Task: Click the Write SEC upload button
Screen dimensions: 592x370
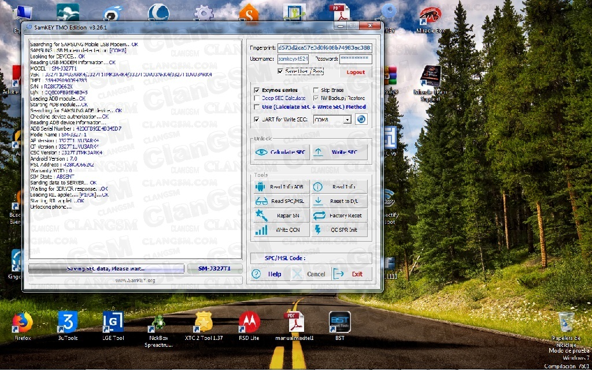Action: point(339,152)
